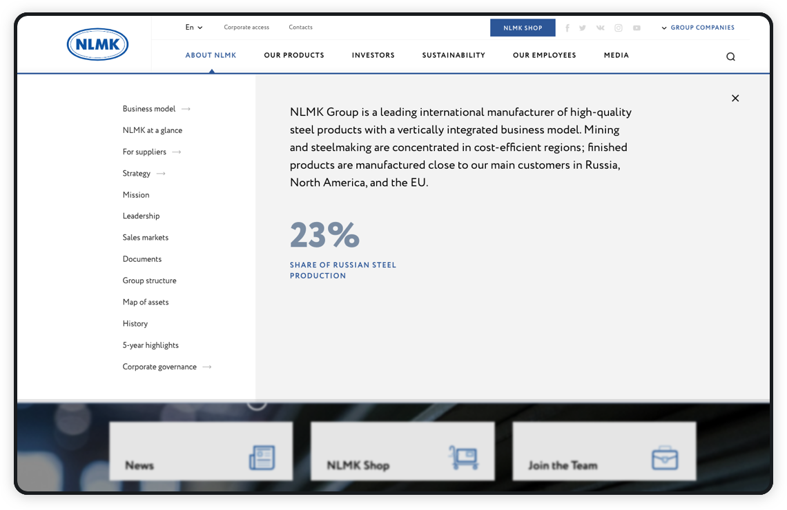This screenshot has height=510, width=787.
Task: Expand the Group Companies dropdown
Action: pyautogui.click(x=698, y=28)
